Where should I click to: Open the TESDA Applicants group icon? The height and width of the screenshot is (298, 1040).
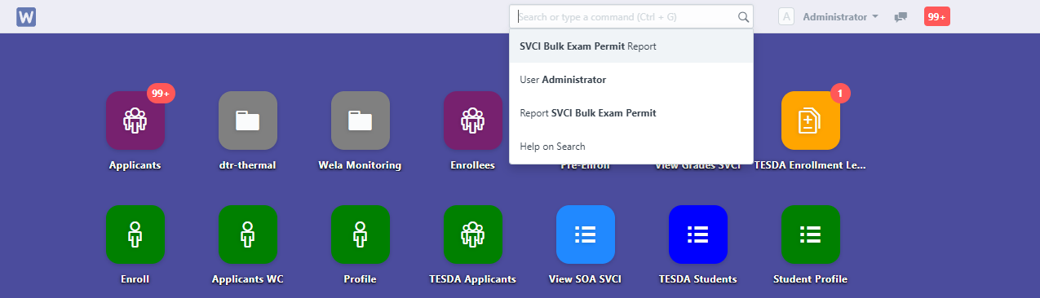(x=473, y=234)
